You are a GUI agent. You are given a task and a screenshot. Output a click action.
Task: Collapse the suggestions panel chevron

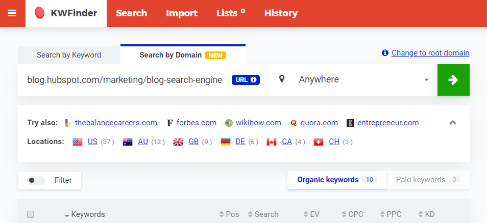(453, 123)
